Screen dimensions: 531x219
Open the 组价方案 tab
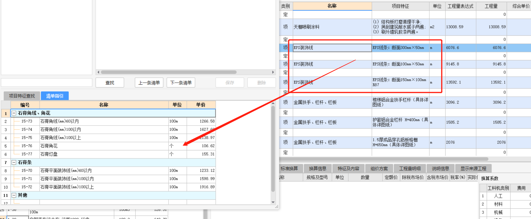point(379,169)
